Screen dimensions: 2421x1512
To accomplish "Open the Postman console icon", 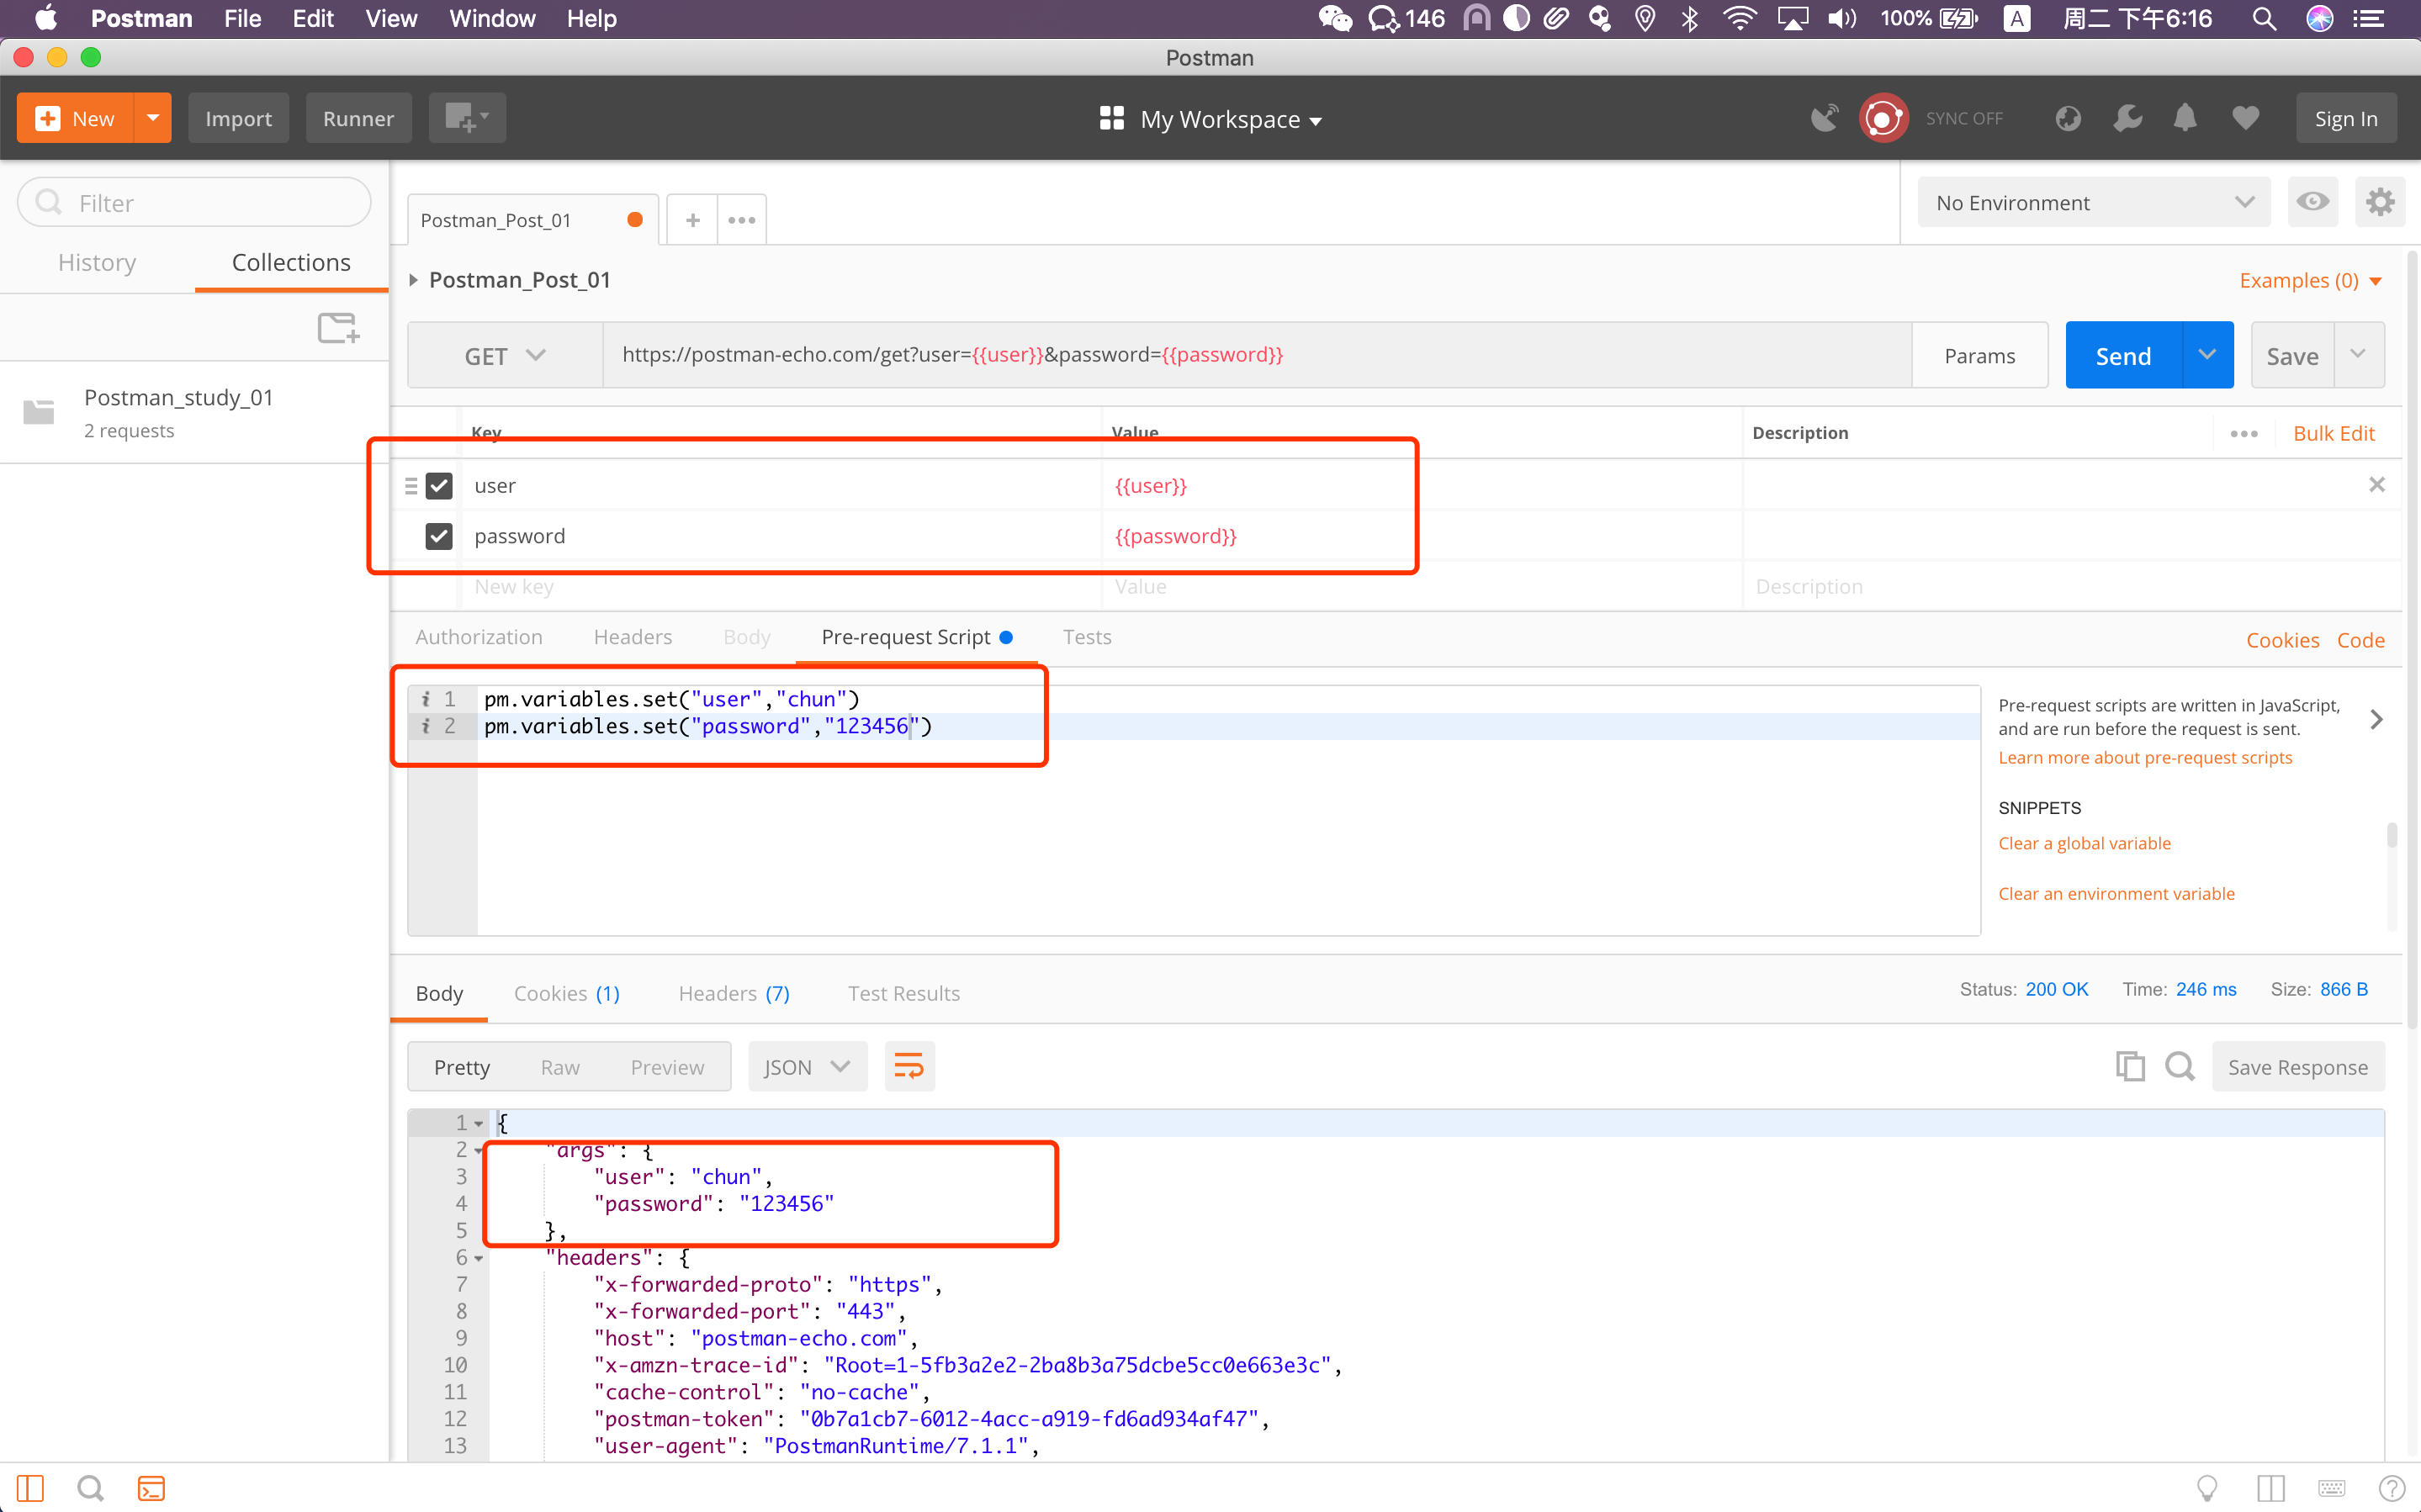I will (x=151, y=1488).
